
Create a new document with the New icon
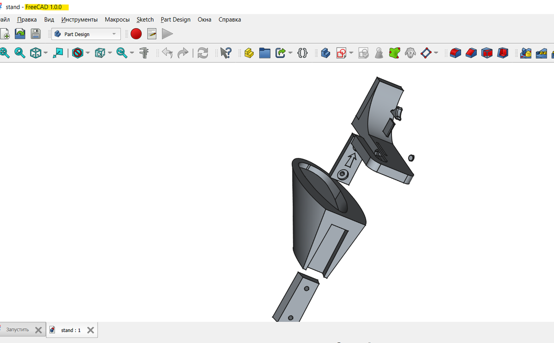point(5,34)
